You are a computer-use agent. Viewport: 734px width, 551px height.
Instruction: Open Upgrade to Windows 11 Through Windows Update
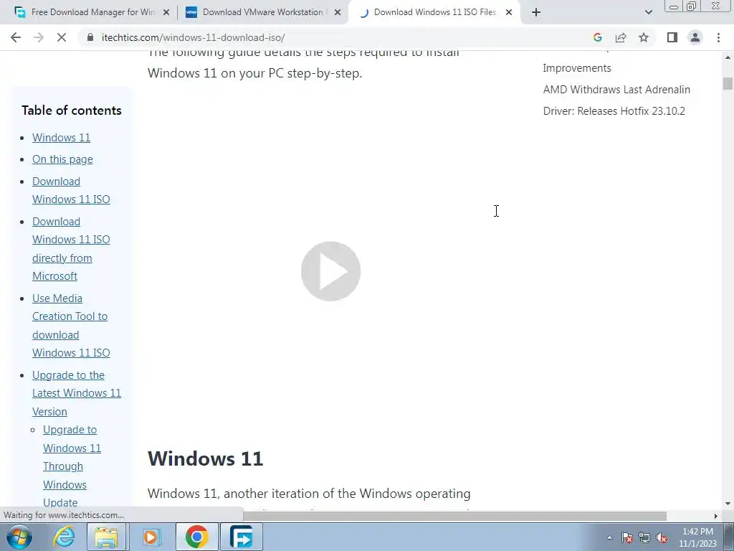[x=72, y=466]
